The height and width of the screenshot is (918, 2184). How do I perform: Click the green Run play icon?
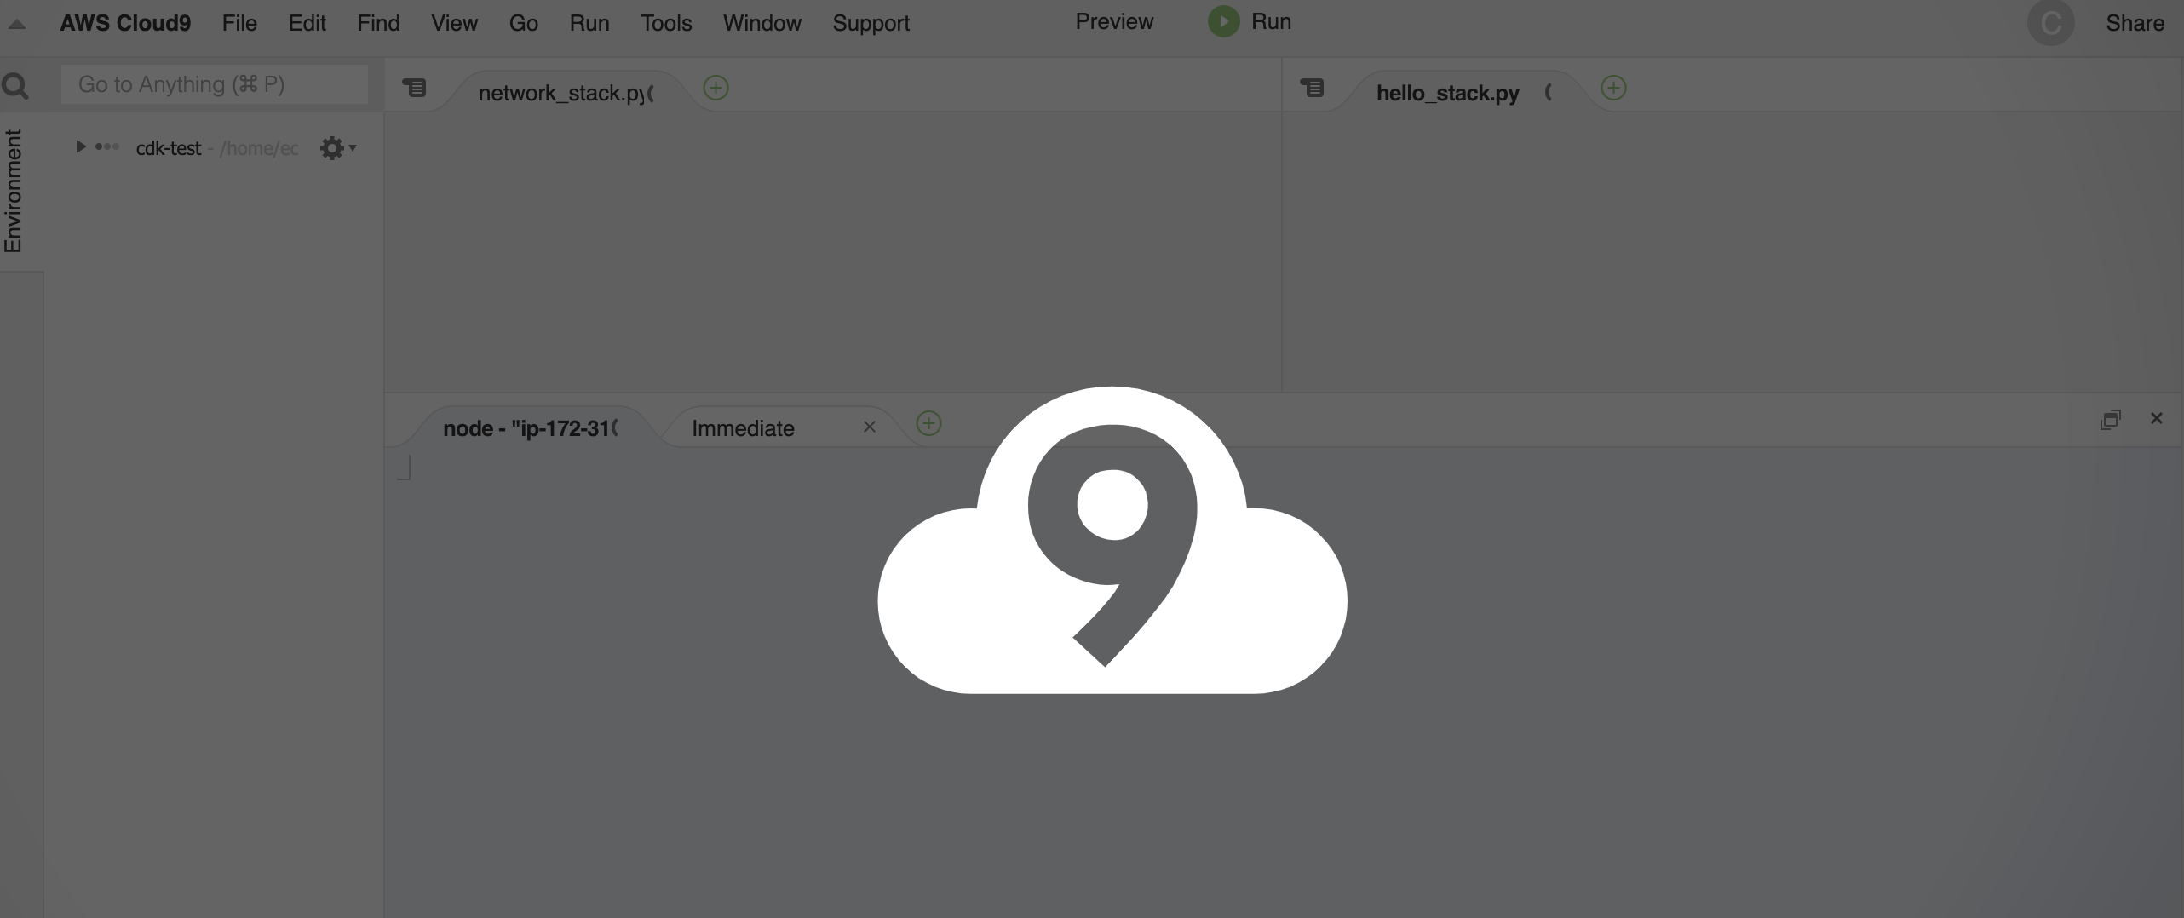[x=1223, y=21]
